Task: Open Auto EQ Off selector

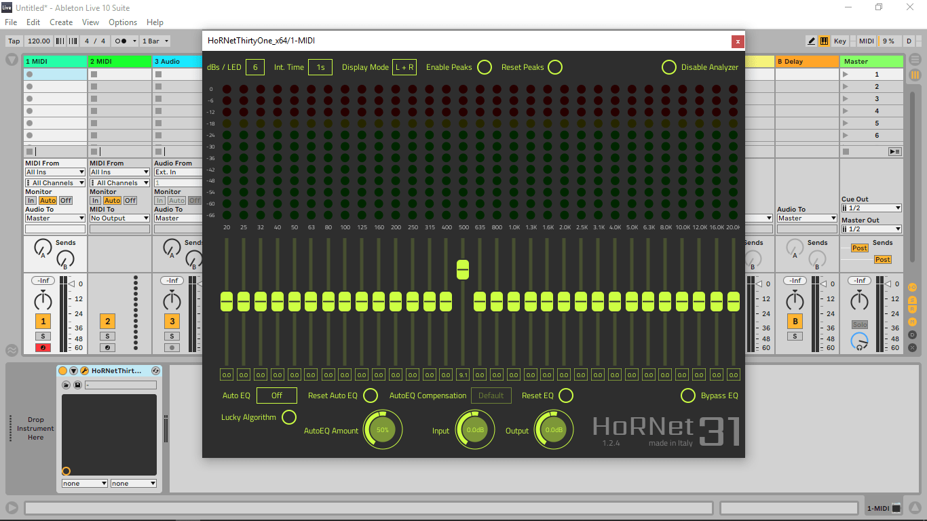Action: (x=277, y=395)
